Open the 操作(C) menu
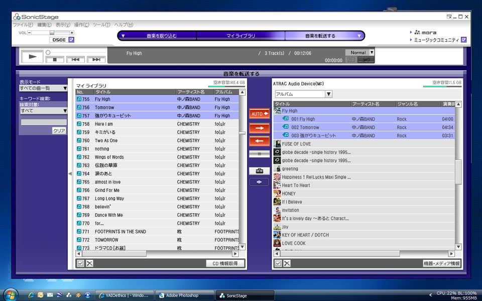Screen dimensions: 482x301 [82, 25]
